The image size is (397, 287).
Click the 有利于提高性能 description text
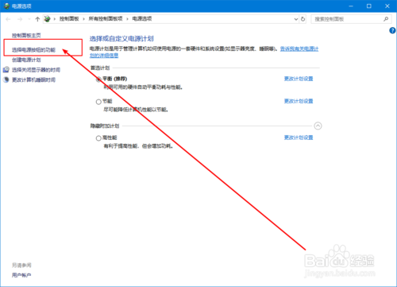[138, 146]
